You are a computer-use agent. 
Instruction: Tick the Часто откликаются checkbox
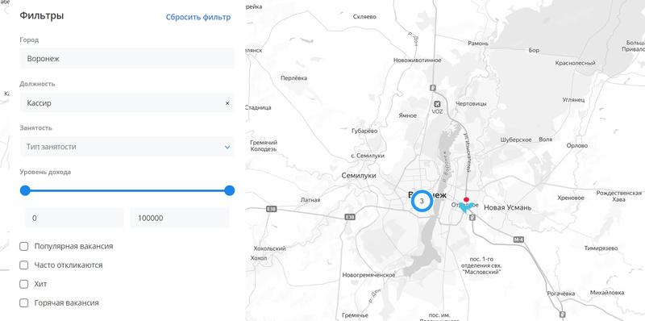coord(24,265)
